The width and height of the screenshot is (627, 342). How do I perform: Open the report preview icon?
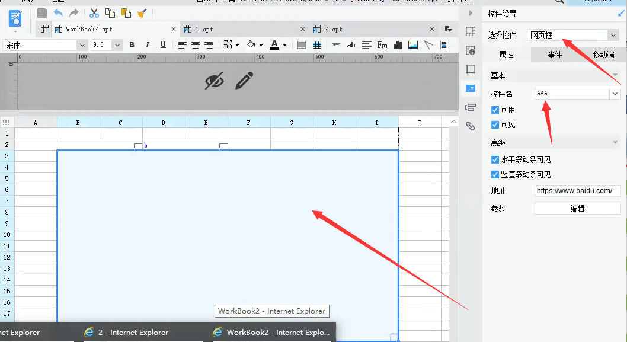[15, 18]
